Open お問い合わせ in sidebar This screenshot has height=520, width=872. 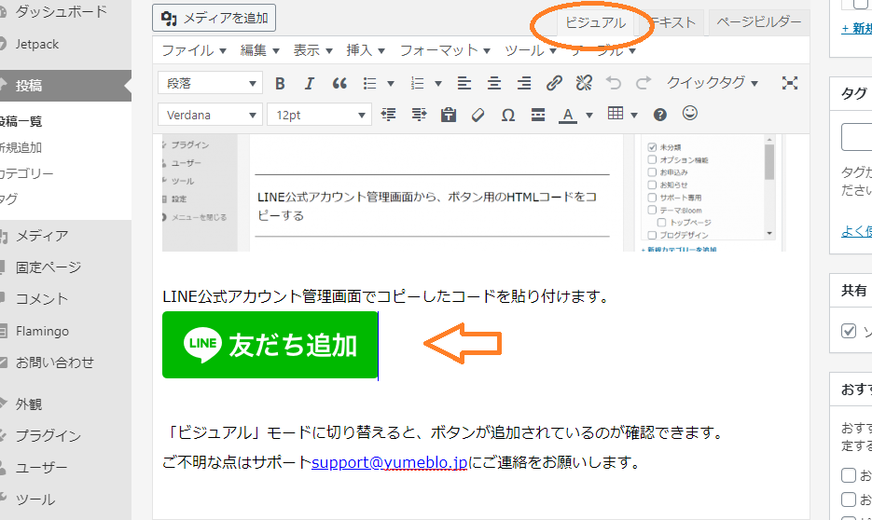(x=54, y=363)
